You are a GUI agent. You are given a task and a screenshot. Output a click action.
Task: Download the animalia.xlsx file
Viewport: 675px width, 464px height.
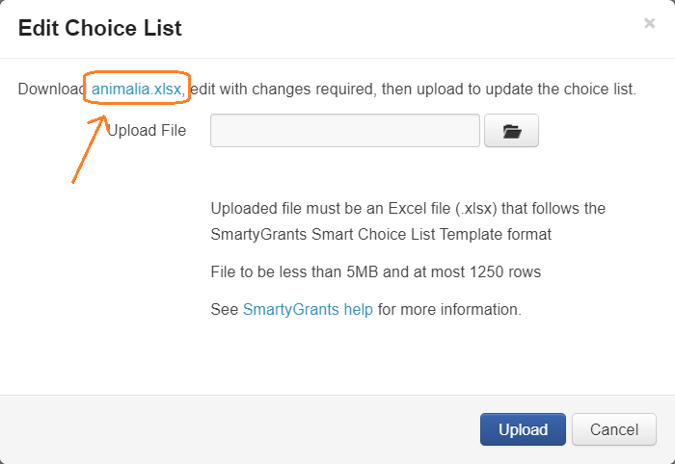137,90
